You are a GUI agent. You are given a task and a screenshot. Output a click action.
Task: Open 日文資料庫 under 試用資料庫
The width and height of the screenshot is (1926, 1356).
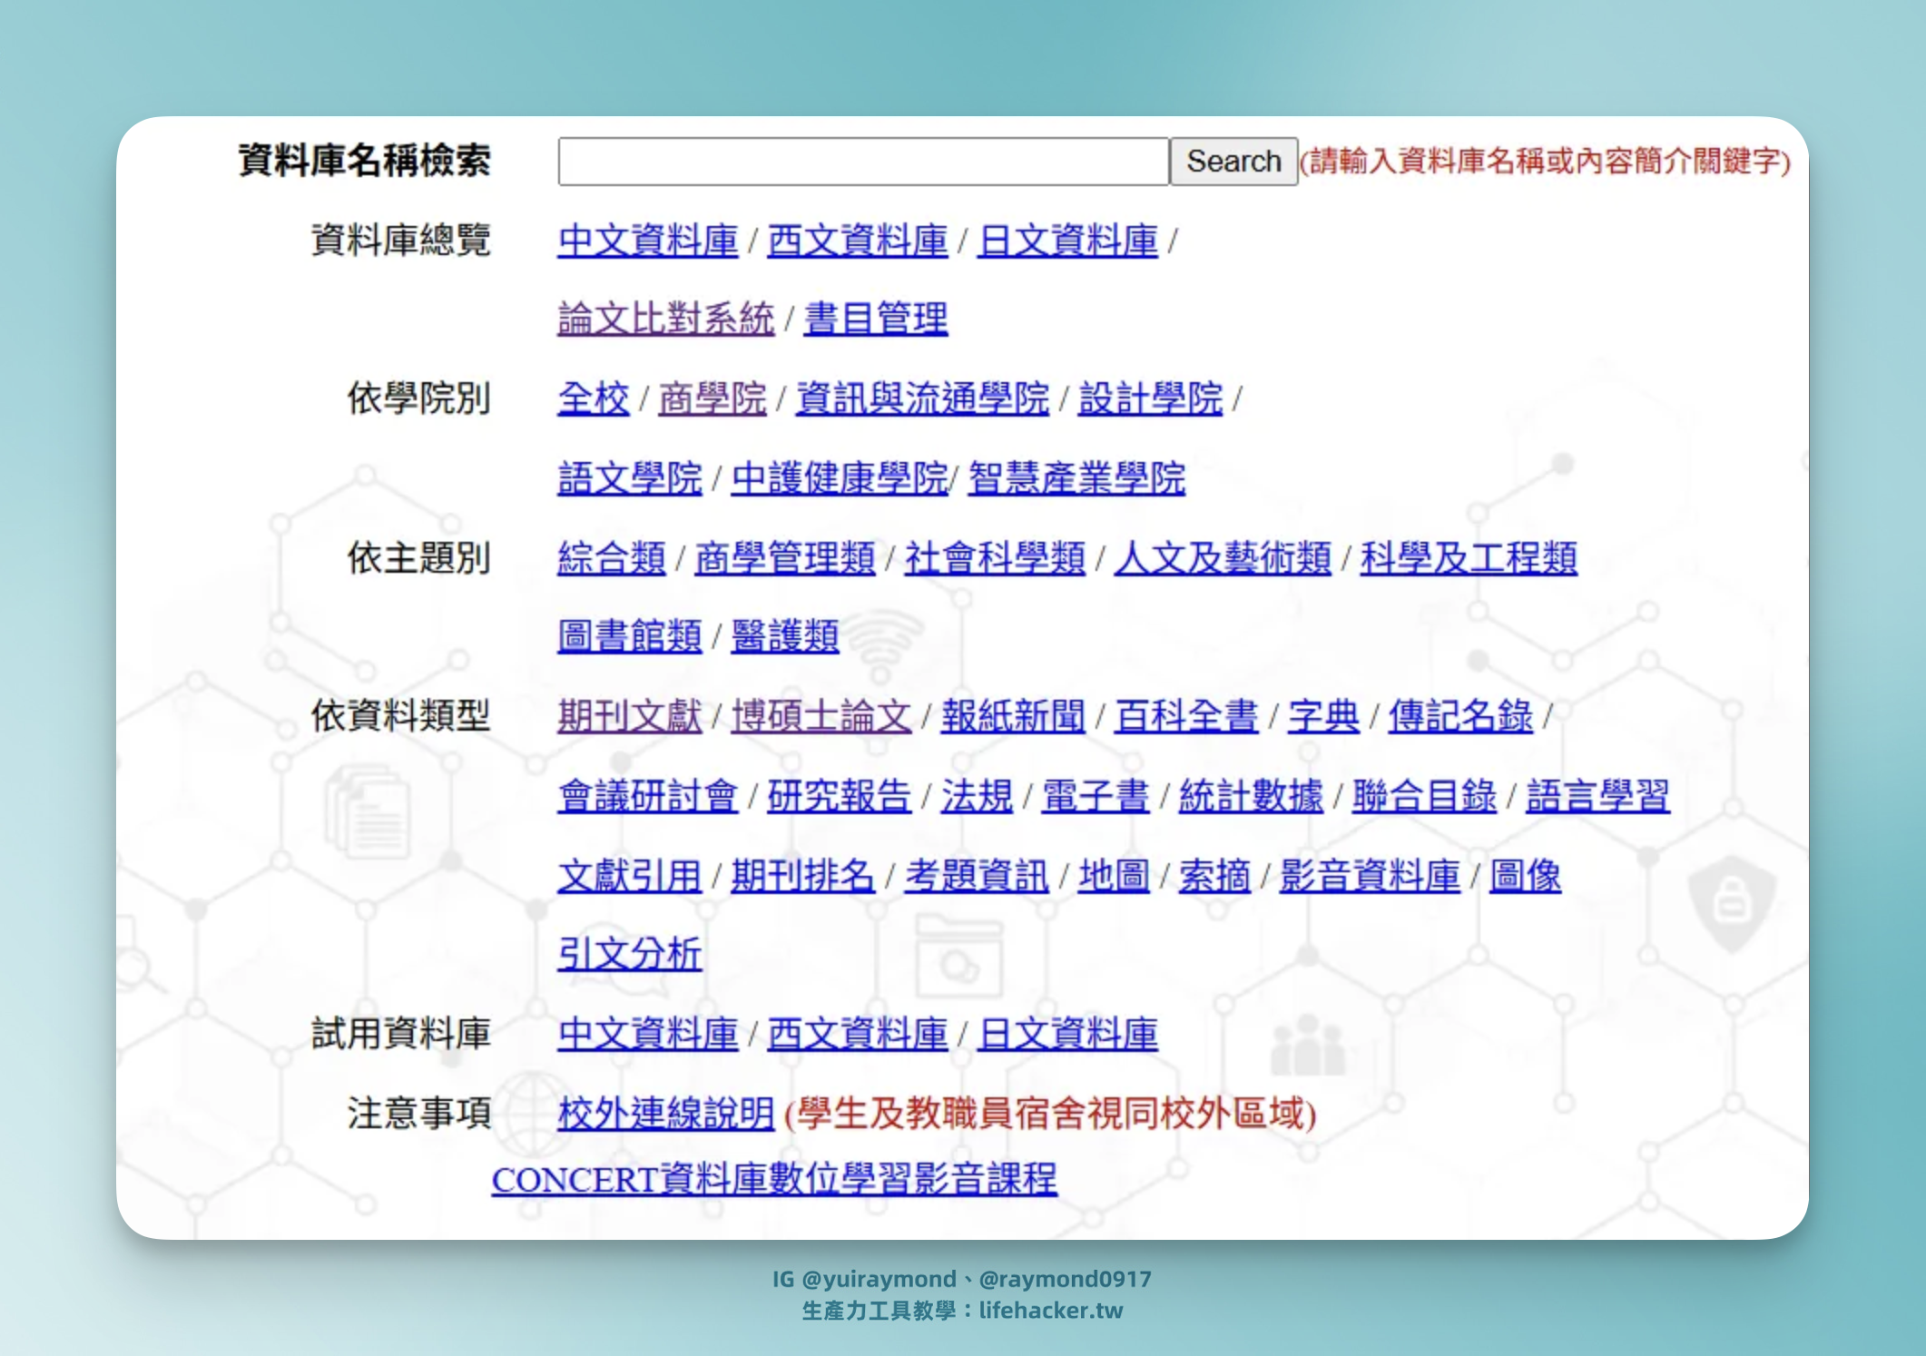[x=1067, y=1034]
